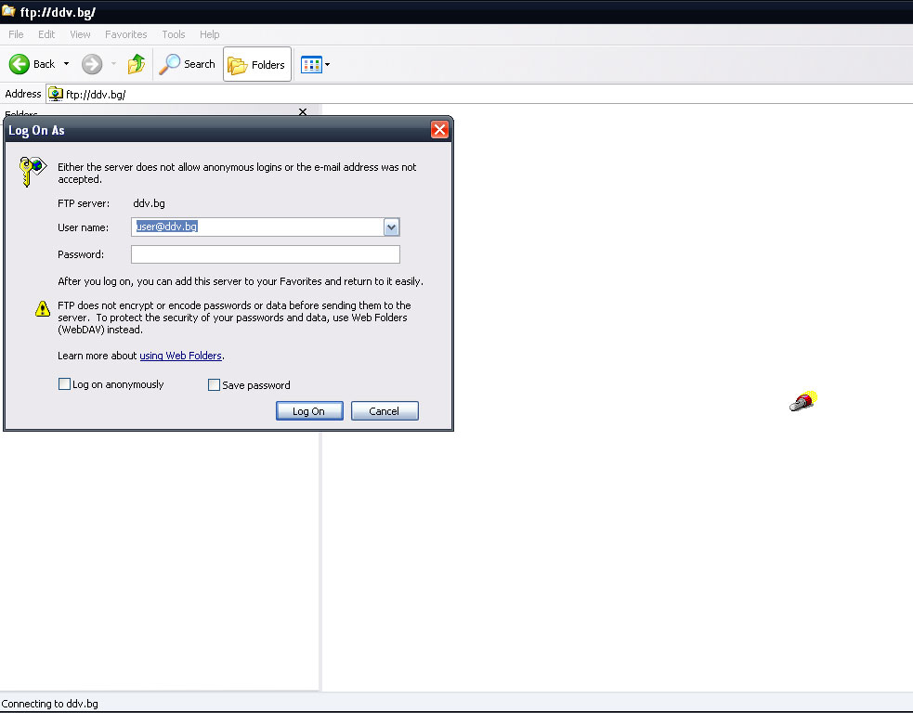Click the FTP site icon in Address bar
The width and height of the screenshot is (913, 713).
point(56,94)
